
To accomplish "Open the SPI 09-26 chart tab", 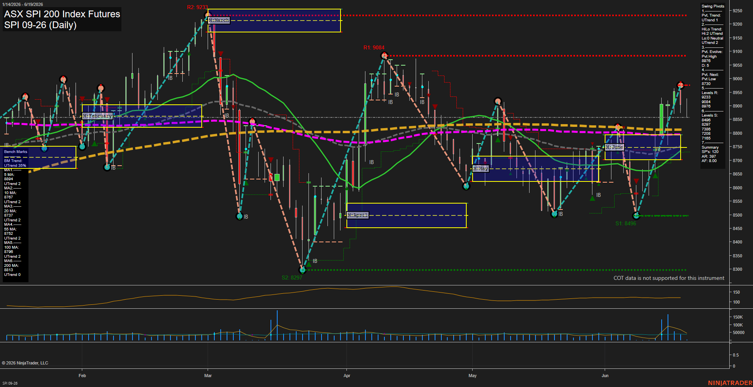I will (9, 383).
